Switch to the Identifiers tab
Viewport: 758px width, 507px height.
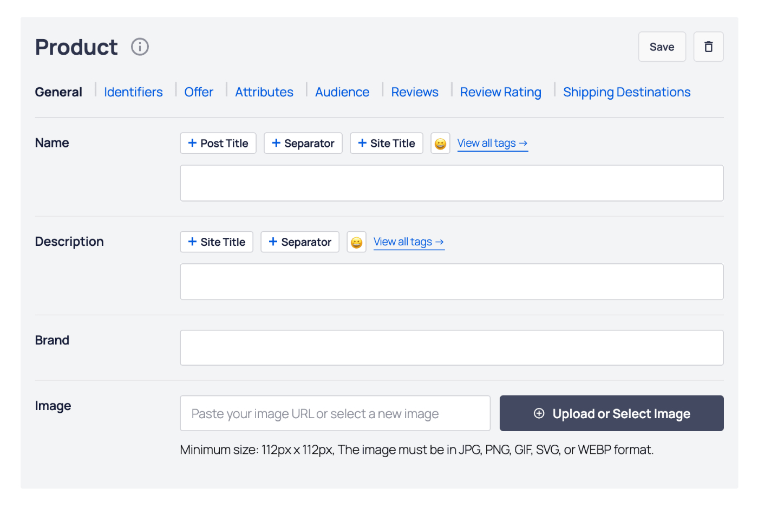pyautogui.click(x=133, y=92)
